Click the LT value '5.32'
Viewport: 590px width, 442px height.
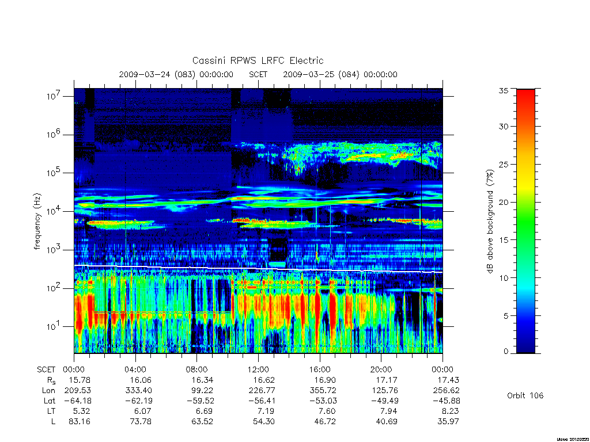(82, 411)
